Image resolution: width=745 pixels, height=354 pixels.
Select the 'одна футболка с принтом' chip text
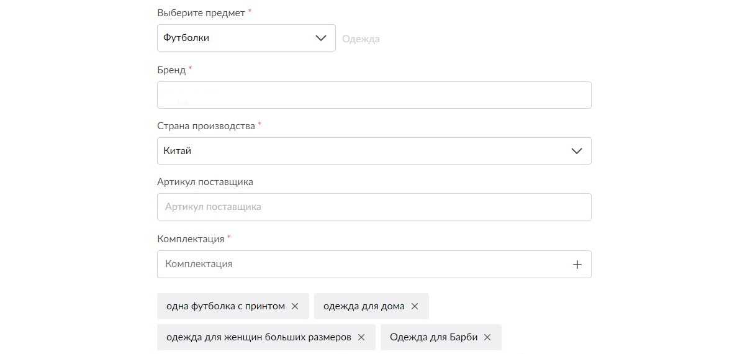[225, 306]
